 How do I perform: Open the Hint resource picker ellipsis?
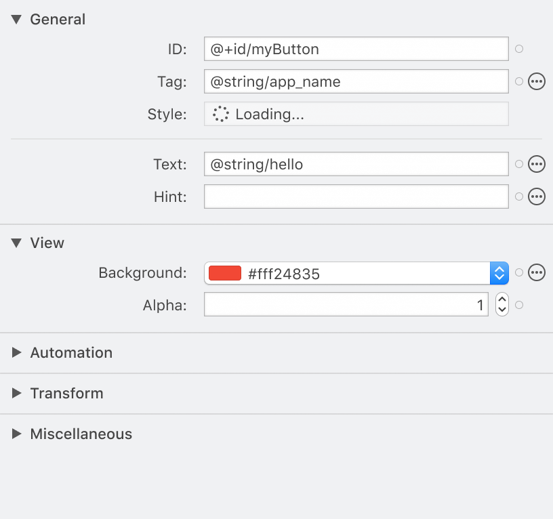pos(536,196)
